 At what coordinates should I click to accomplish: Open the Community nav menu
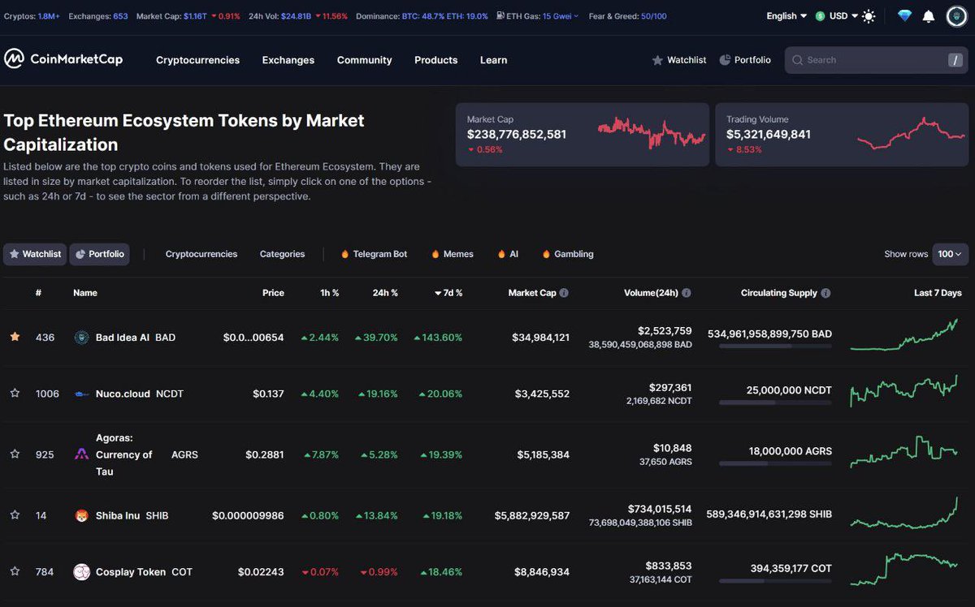tap(364, 60)
